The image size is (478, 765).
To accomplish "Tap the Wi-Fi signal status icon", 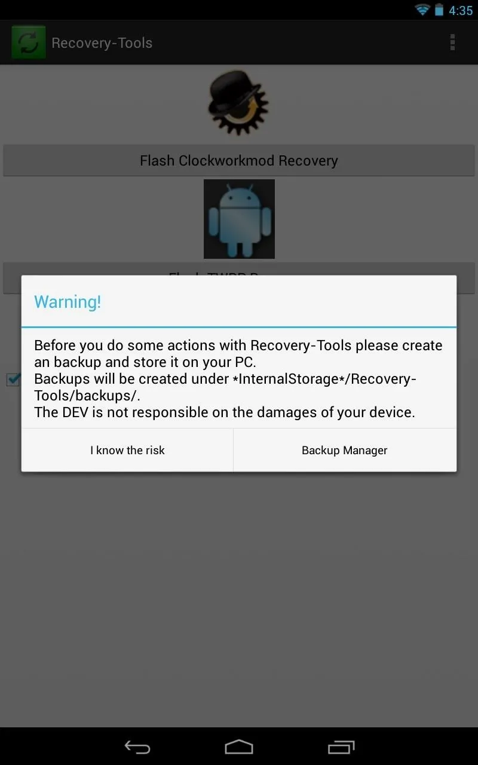I will click(x=423, y=10).
